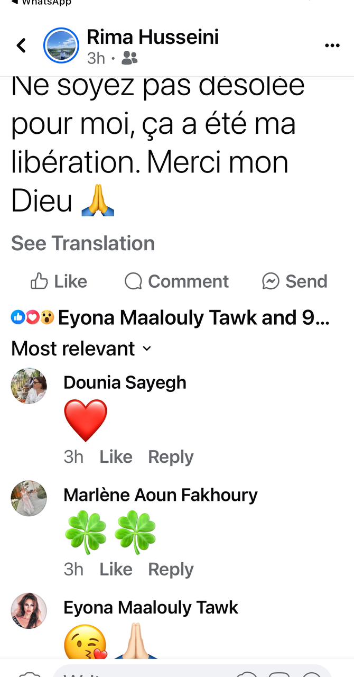
Task: Like Dounia Sayegh's comment
Action: click(x=116, y=456)
